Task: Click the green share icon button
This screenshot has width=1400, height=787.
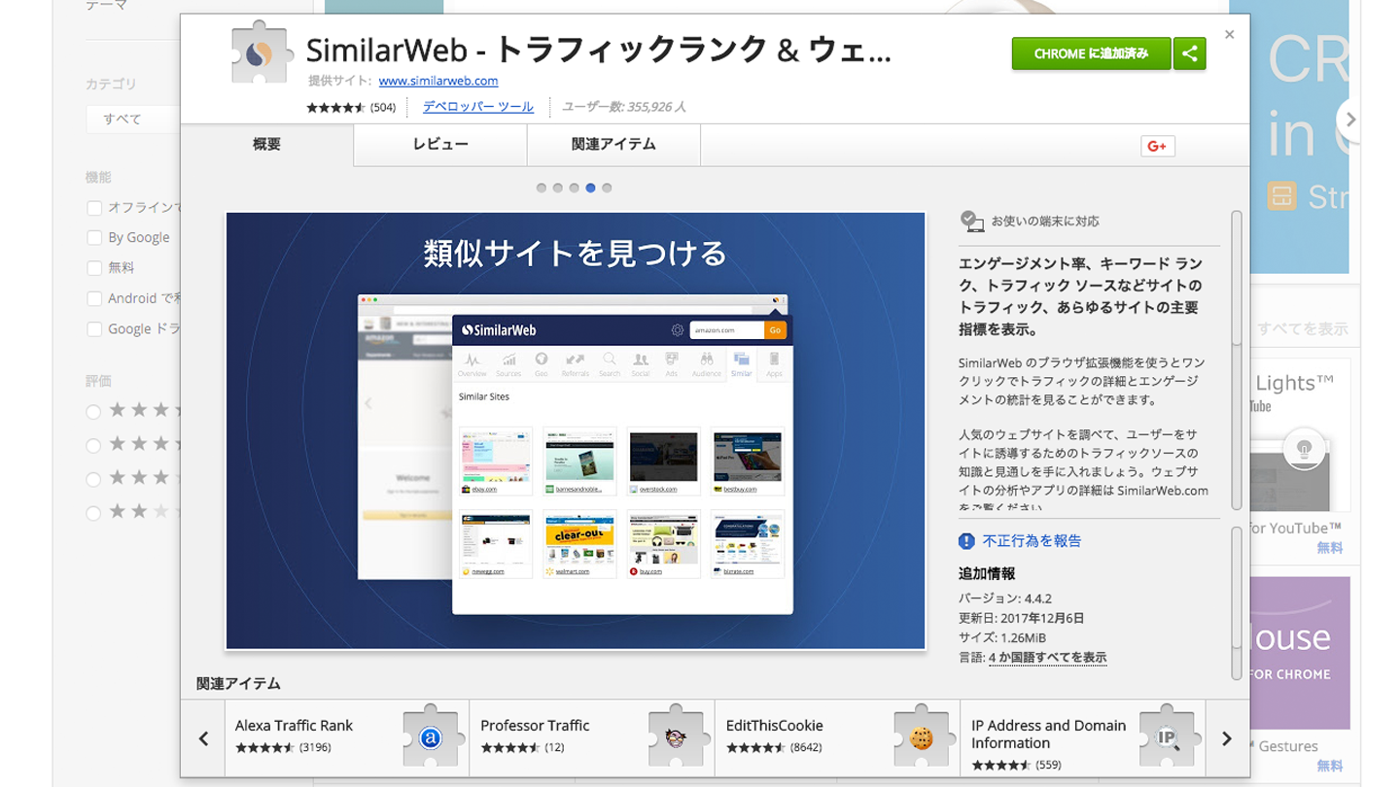Action: [1189, 54]
